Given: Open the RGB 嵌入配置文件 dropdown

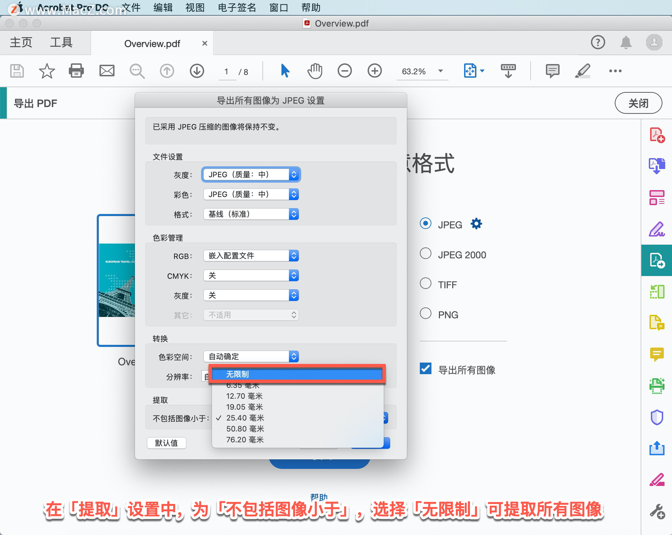Looking at the screenshot, I should (251, 256).
